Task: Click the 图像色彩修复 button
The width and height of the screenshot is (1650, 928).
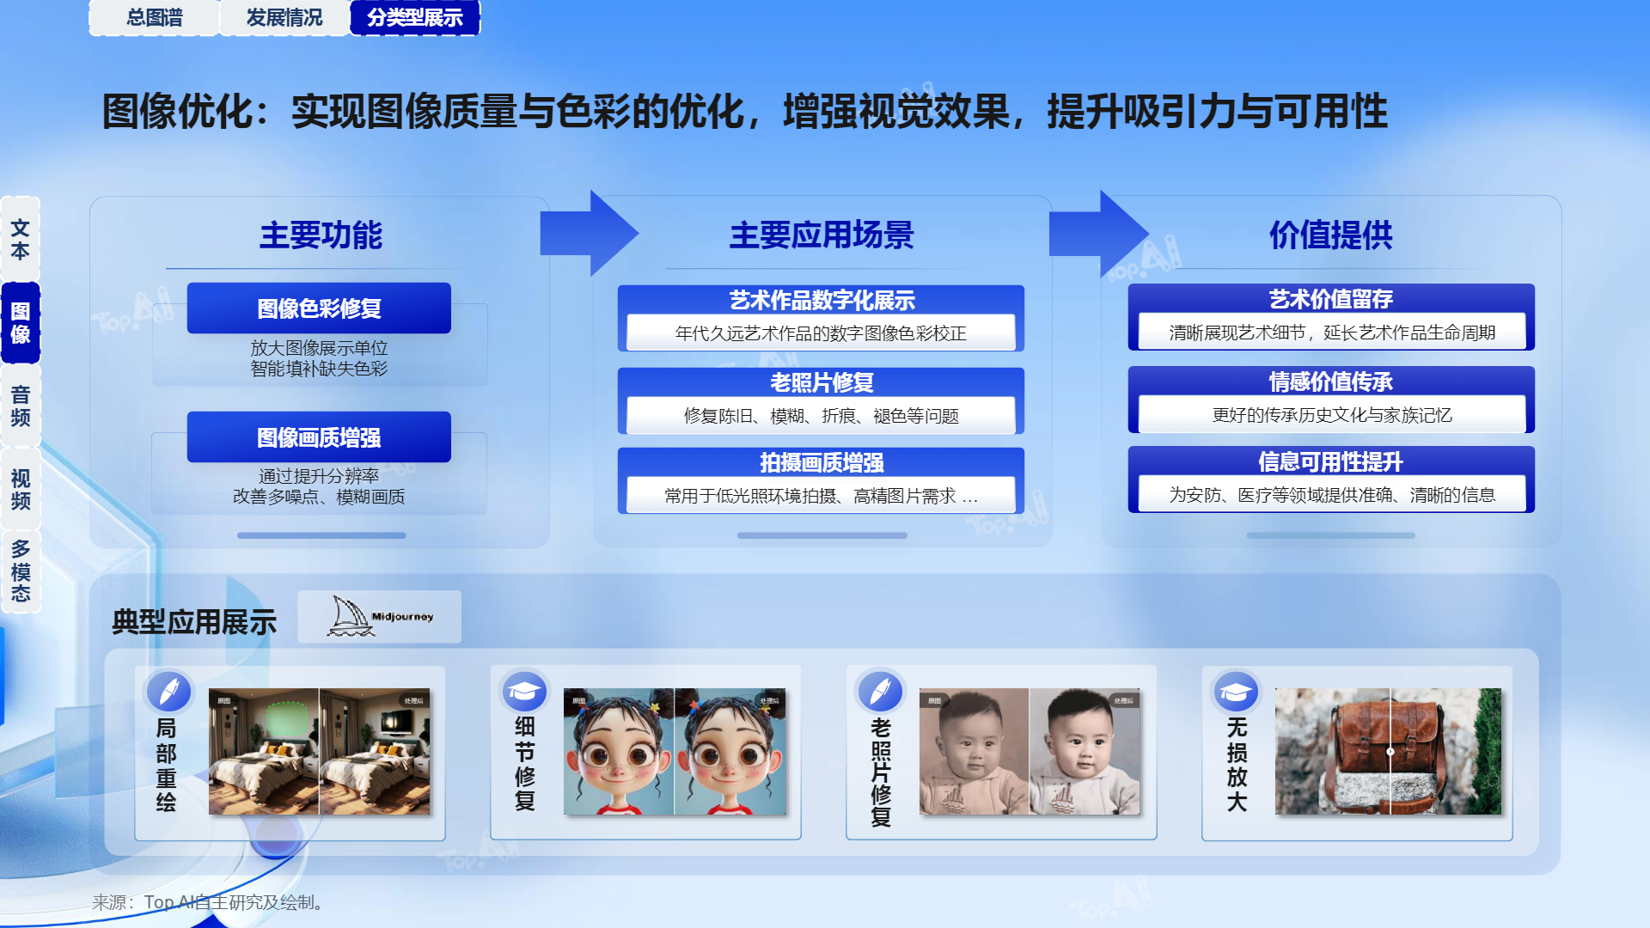Action: tap(319, 308)
